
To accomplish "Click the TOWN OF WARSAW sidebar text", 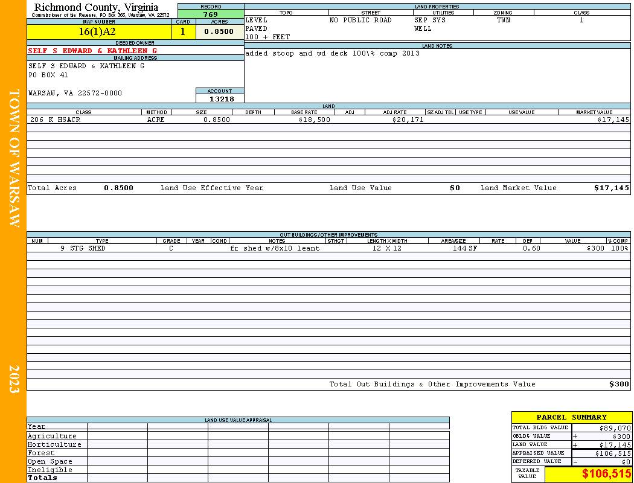I will 14,158.
